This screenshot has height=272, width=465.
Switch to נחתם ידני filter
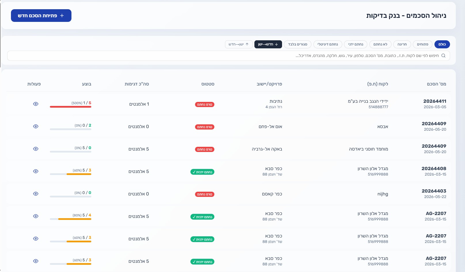pos(356,44)
